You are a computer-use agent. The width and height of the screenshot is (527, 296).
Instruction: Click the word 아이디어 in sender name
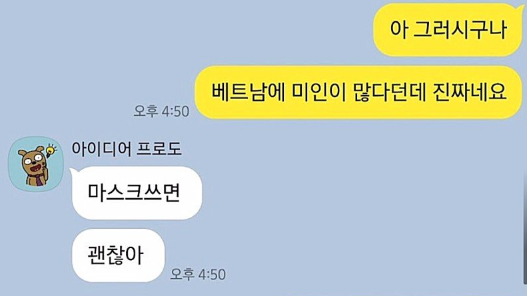(101, 149)
